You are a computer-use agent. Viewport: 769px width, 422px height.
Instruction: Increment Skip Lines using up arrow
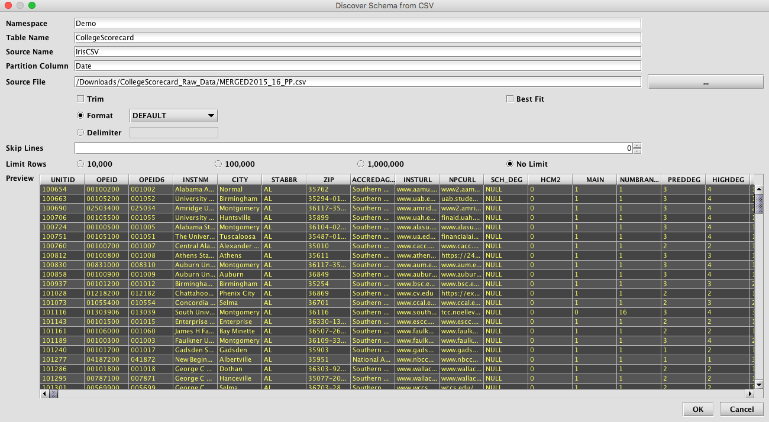click(x=636, y=146)
